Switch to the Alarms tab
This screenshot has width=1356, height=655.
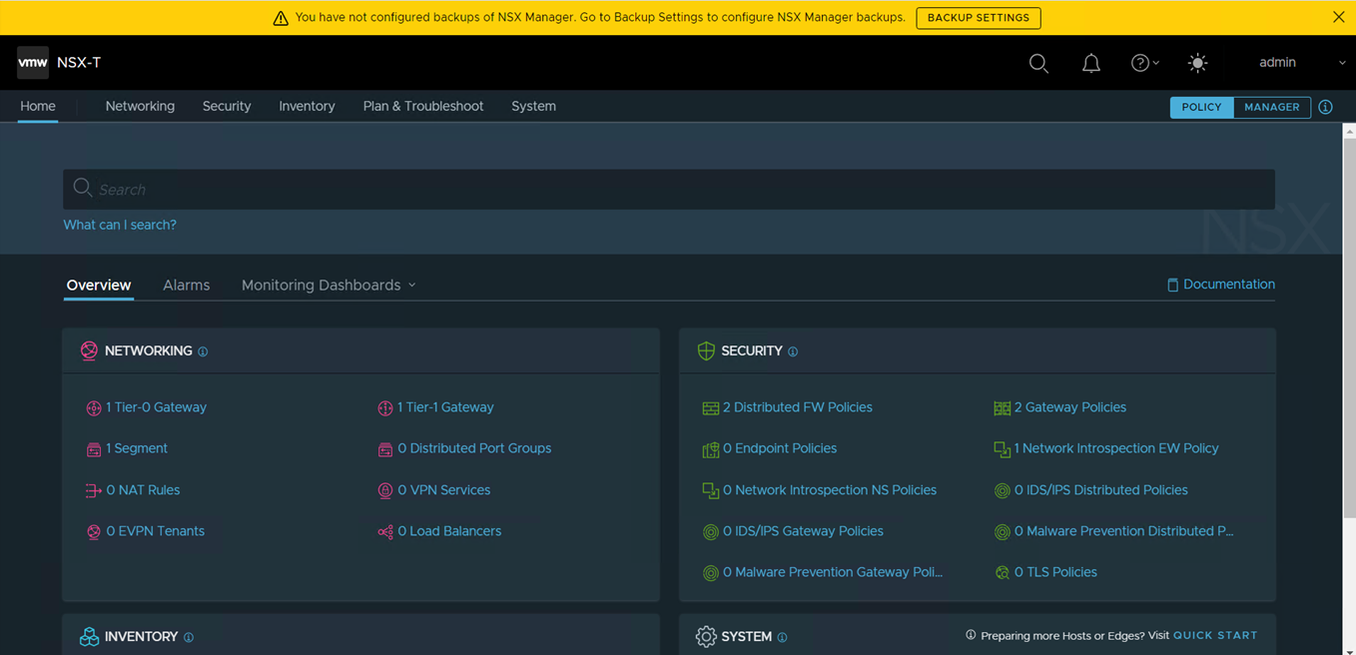coord(187,286)
